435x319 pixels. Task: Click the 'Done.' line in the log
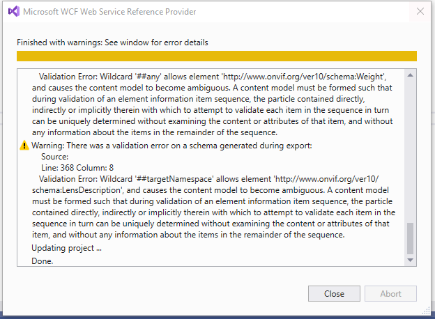(43, 260)
